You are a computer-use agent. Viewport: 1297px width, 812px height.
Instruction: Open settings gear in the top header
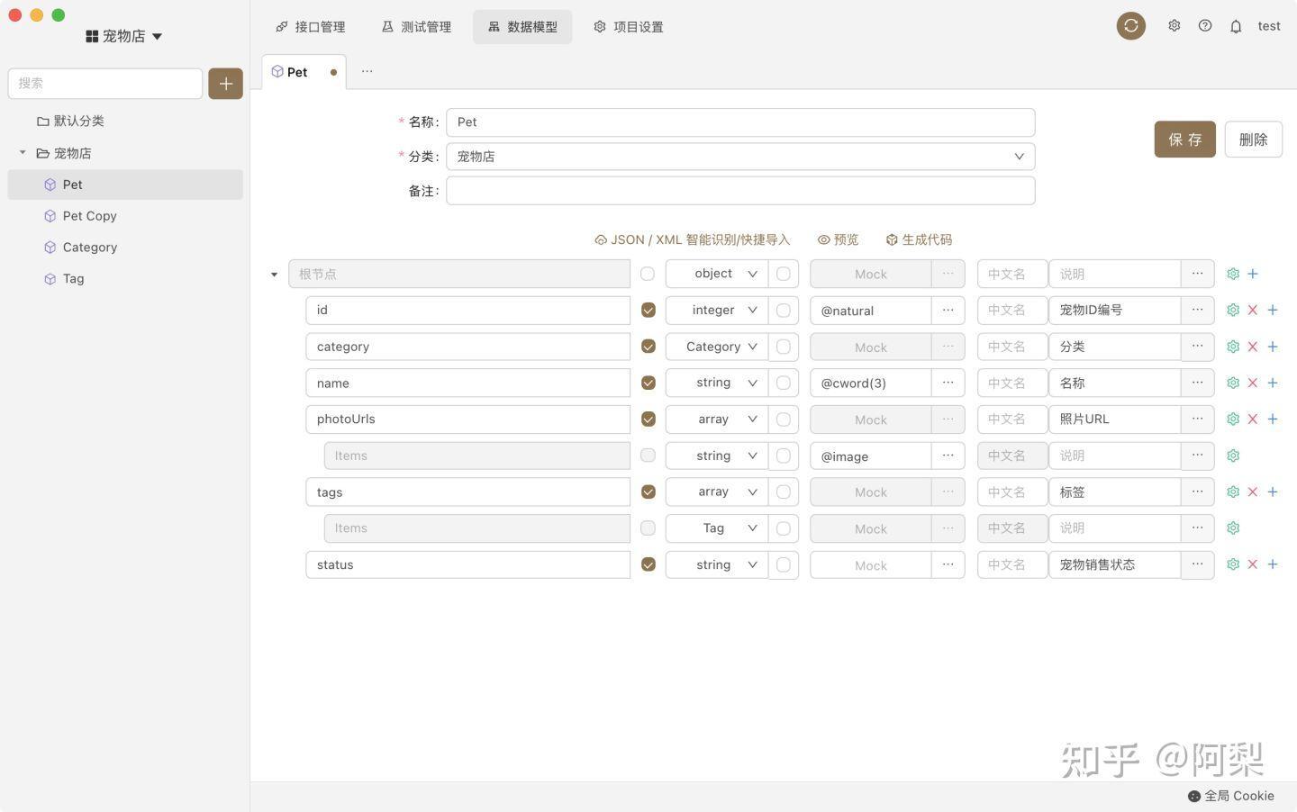[1174, 26]
